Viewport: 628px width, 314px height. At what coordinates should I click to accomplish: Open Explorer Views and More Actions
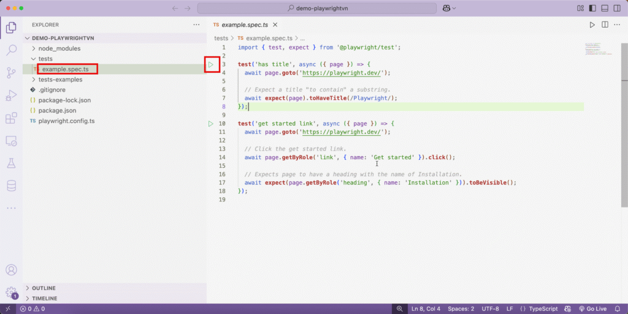[x=196, y=24]
